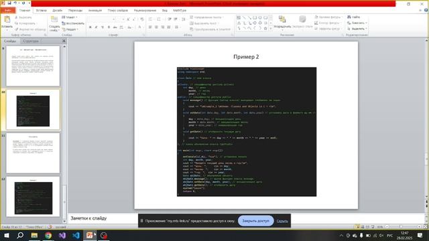Image resolution: width=429 pixels, height=241 pixels.
Task: Select the rectangle shape in shapes gallery
Action: [x=255, y=18]
